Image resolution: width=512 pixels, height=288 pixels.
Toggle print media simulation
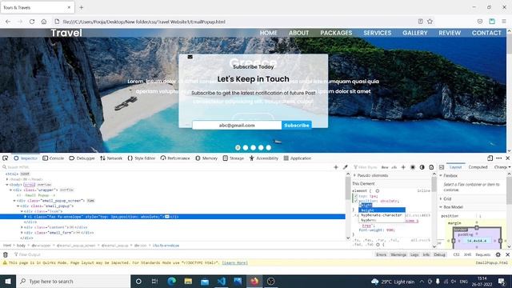[x=431, y=167]
